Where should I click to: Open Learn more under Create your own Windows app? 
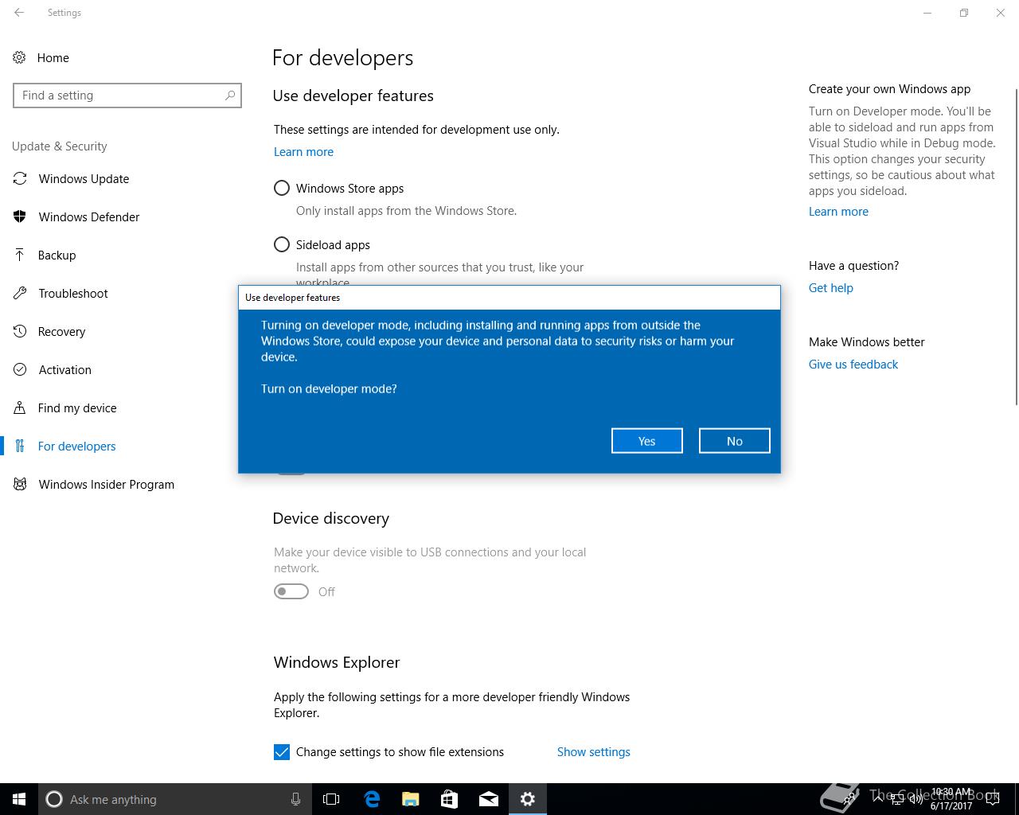[x=838, y=212]
